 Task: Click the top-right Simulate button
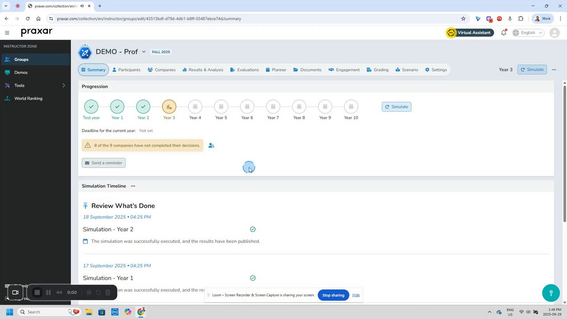[532, 70]
